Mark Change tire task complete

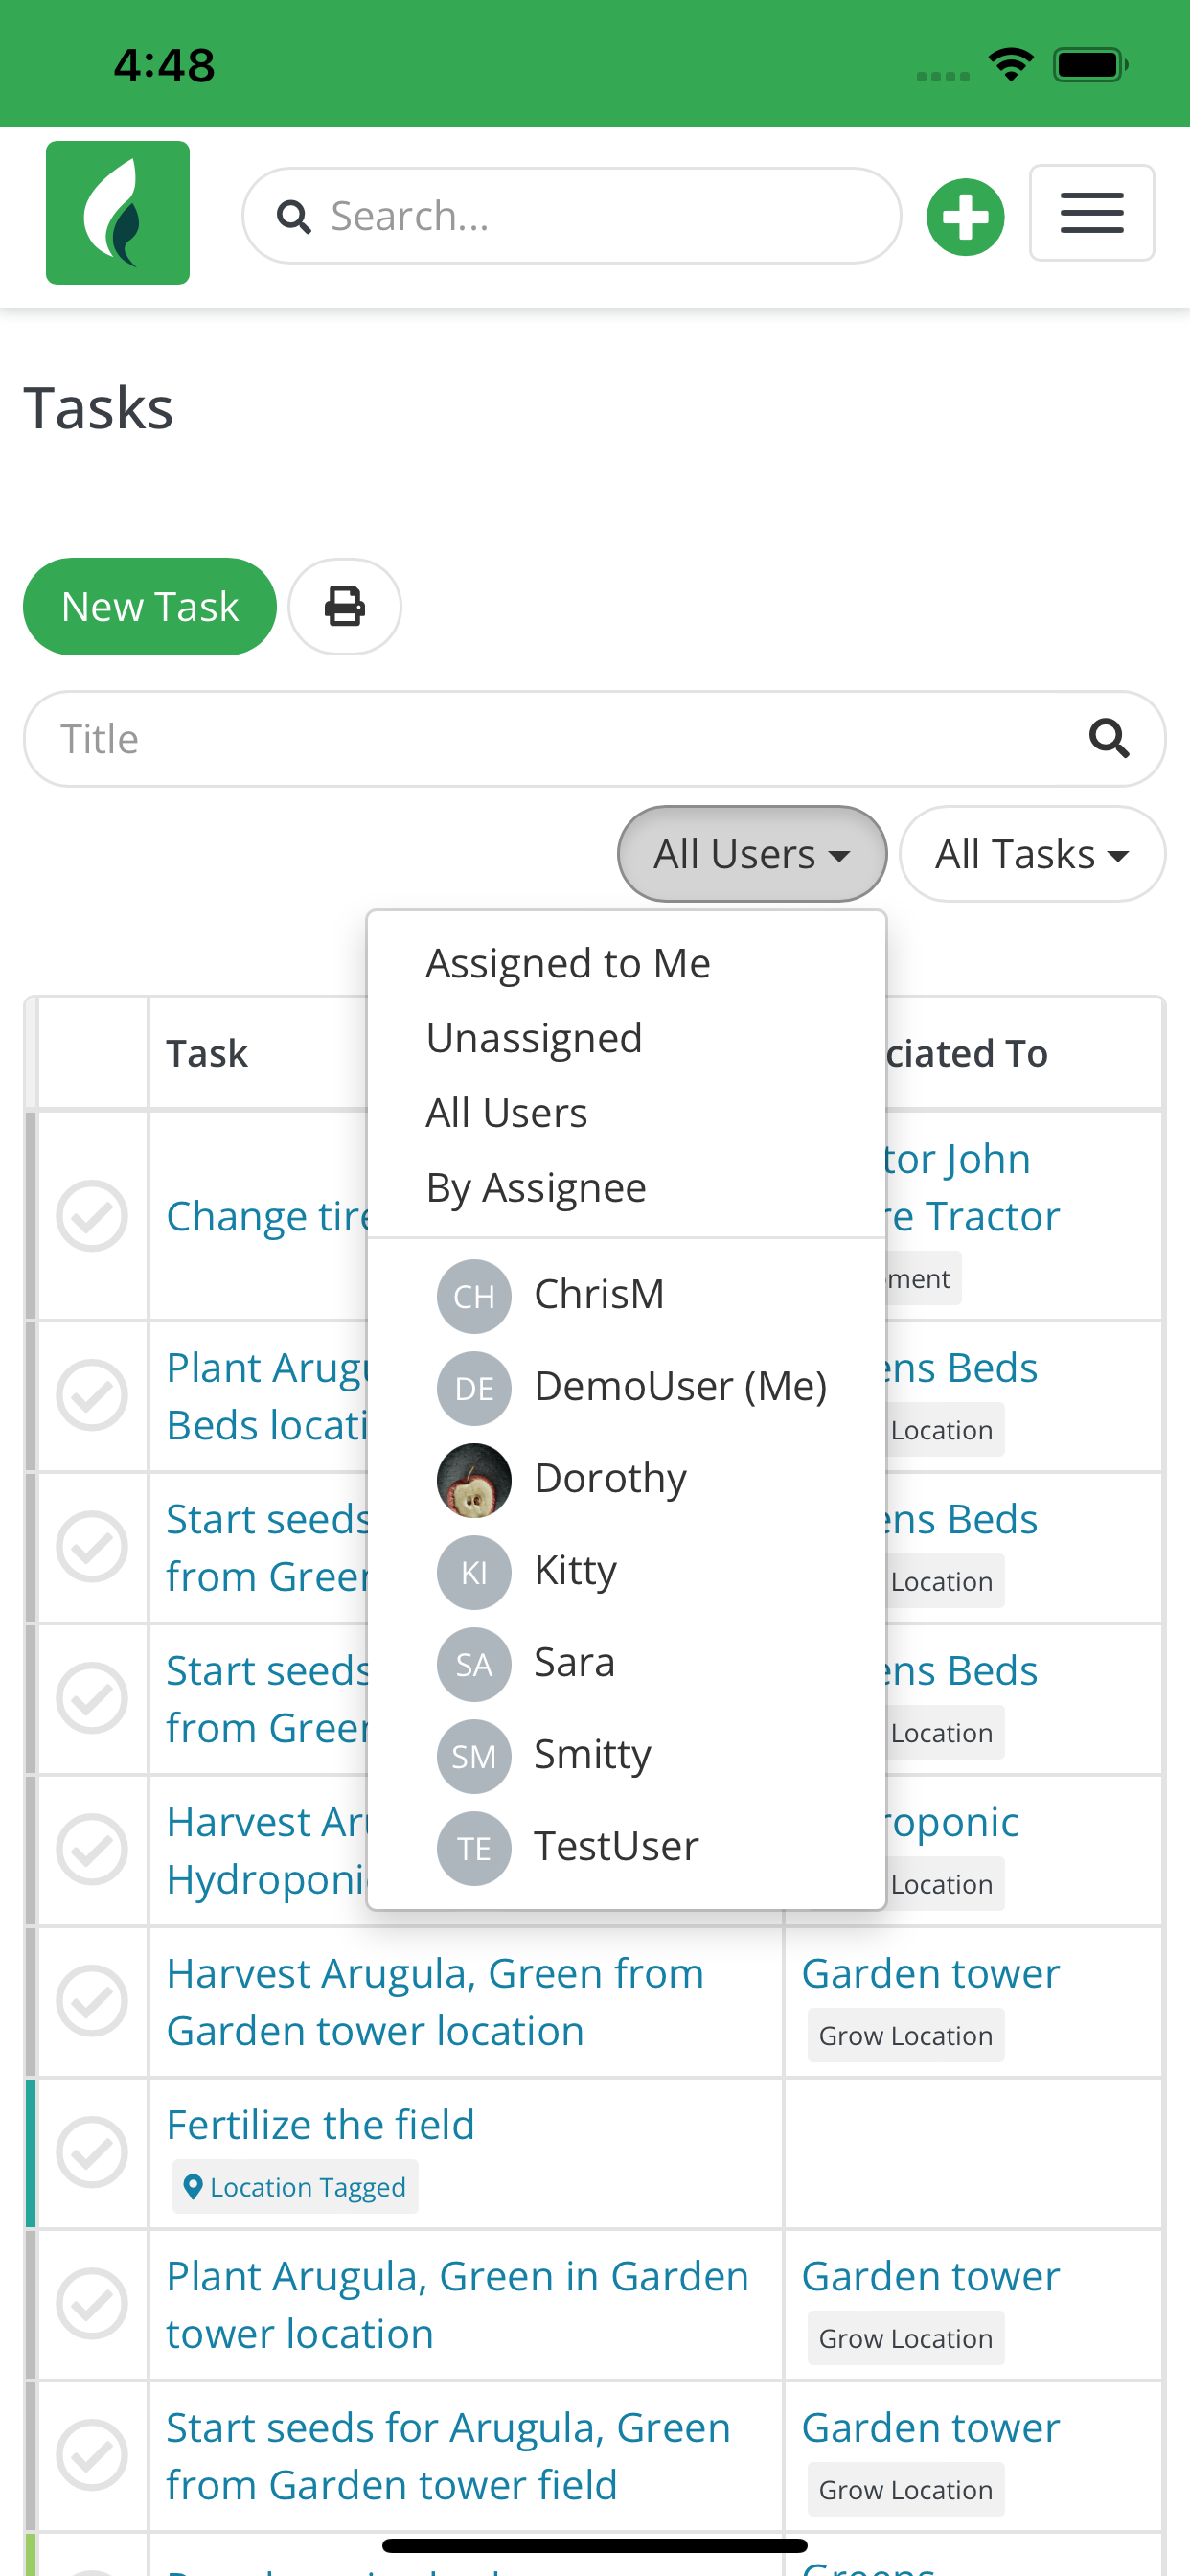(x=92, y=1216)
